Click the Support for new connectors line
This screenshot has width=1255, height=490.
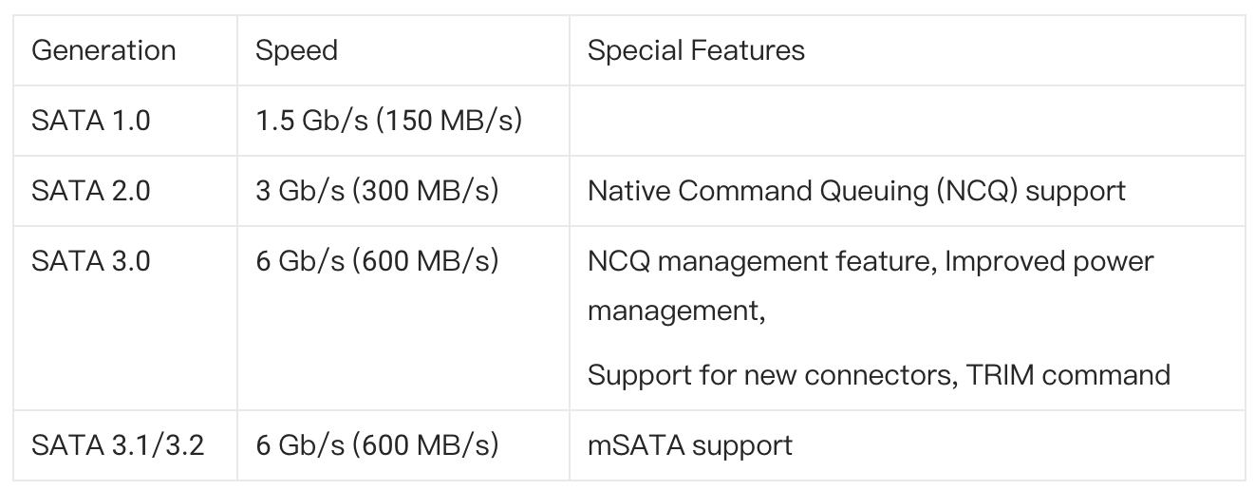click(878, 374)
